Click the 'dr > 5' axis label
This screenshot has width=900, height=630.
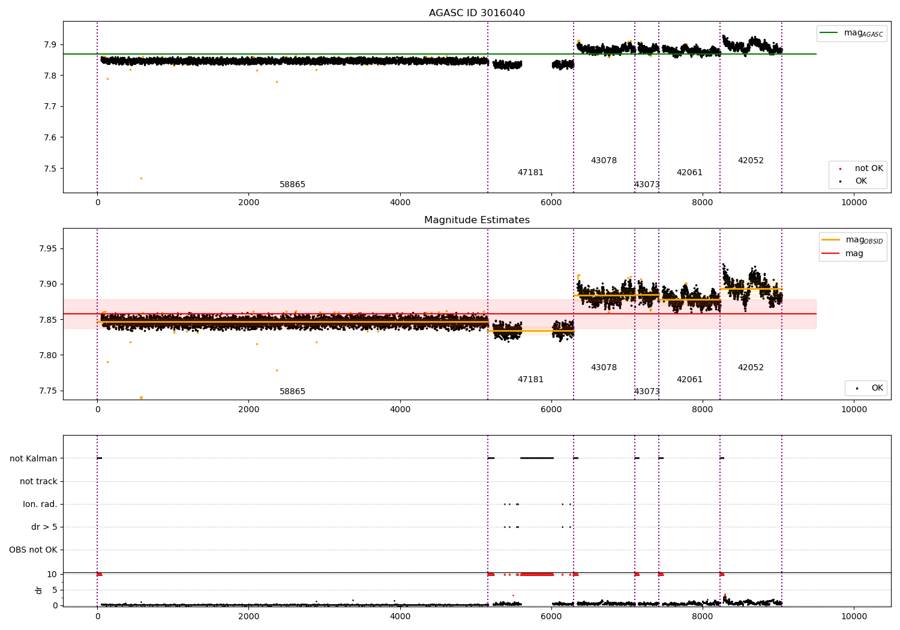tap(44, 527)
